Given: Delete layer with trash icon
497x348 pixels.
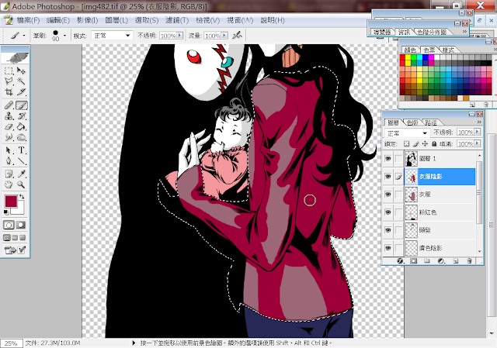Looking at the screenshot, I should (x=469, y=261).
